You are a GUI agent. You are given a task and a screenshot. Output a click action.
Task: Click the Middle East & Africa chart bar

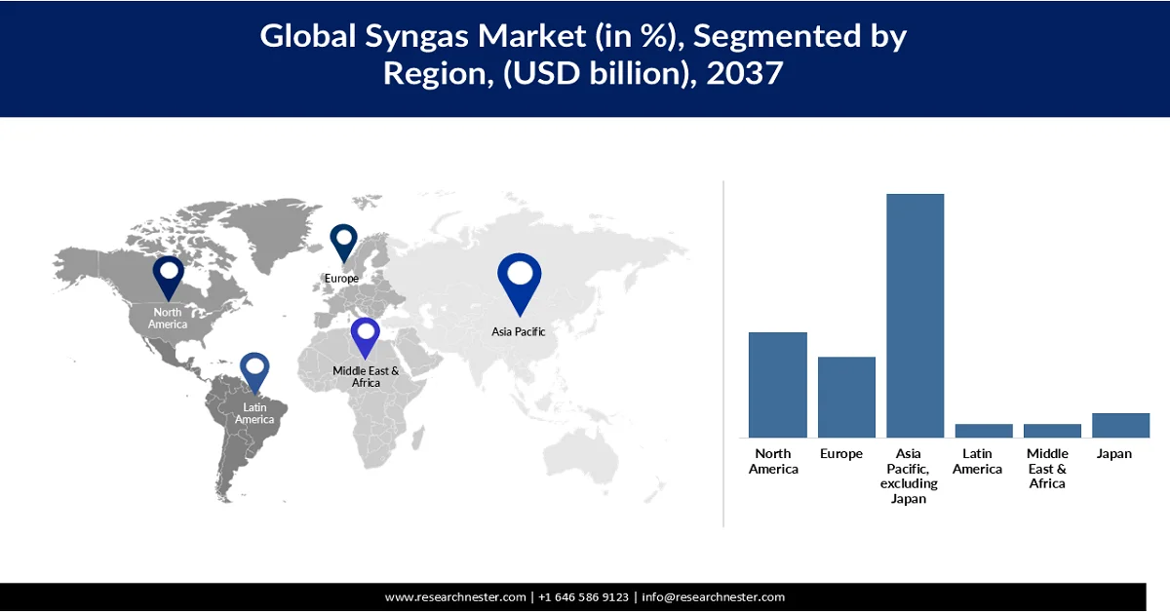click(x=1052, y=431)
